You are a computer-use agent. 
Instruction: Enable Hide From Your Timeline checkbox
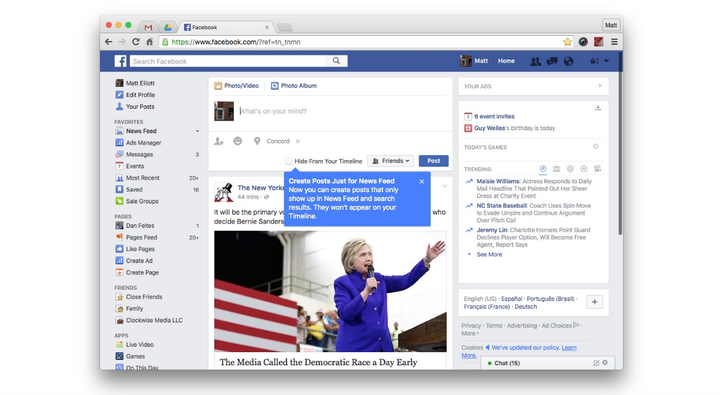pyautogui.click(x=288, y=161)
